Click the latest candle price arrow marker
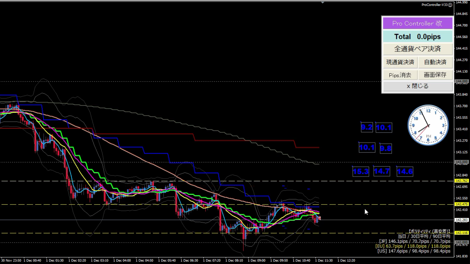 click(x=319, y=218)
